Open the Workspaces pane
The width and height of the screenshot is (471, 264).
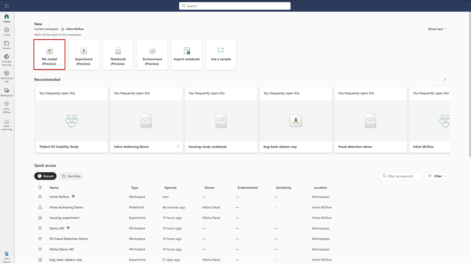coord(6,92)
